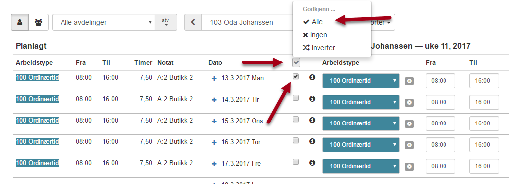Switch to group employees view icon
The width and height of the screenshot is (509, 184).
[39, 22]
